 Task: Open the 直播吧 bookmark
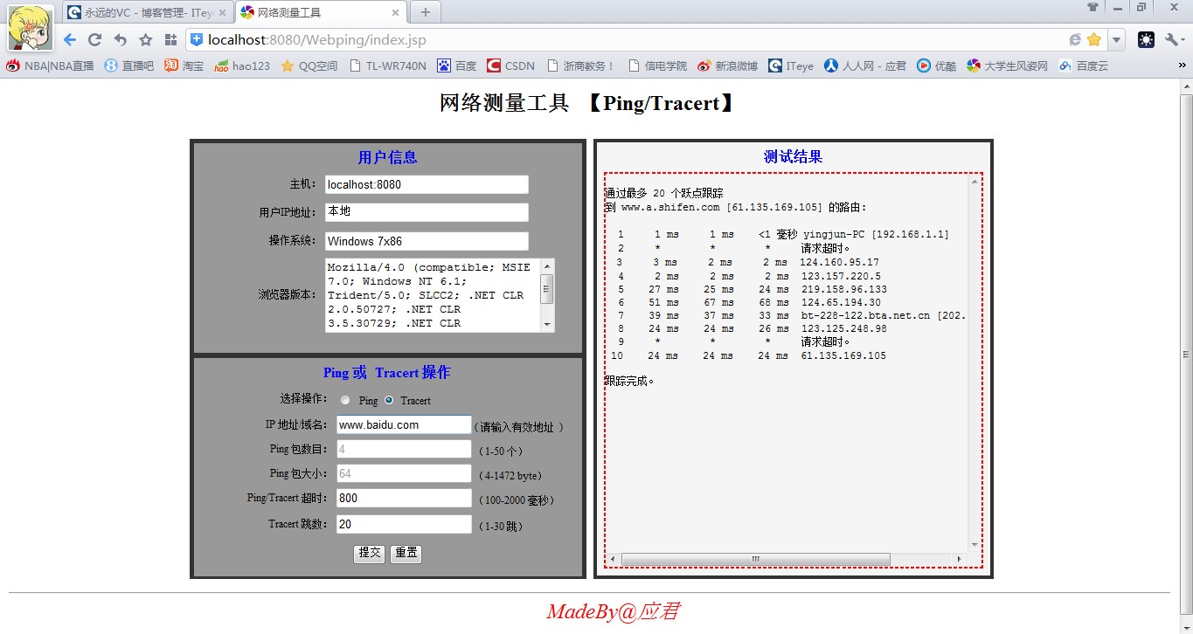coord(129,65)
